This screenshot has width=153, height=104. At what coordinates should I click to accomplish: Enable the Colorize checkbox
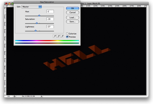click(x=67, y=34)
